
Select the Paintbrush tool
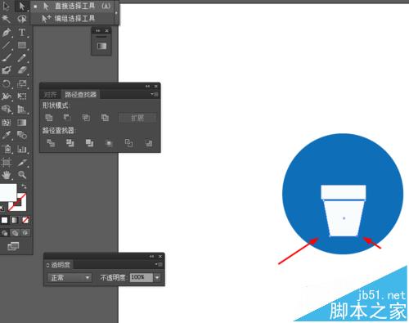[6, 58]
